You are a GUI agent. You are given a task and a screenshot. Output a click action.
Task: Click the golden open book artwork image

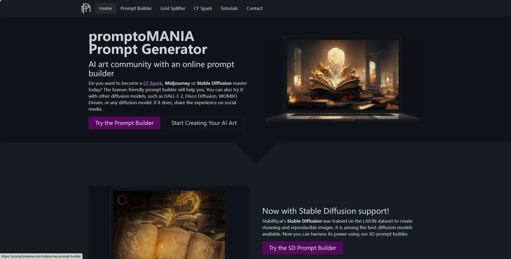click(169, 223)
